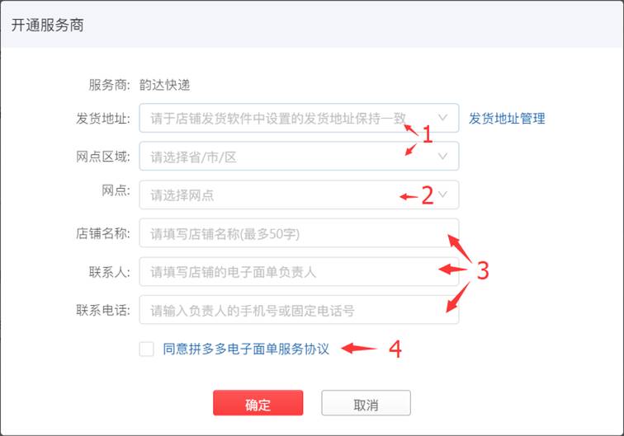Focus the 店铺名称 input field
This screenshot has height=436, width=624.
299,233
